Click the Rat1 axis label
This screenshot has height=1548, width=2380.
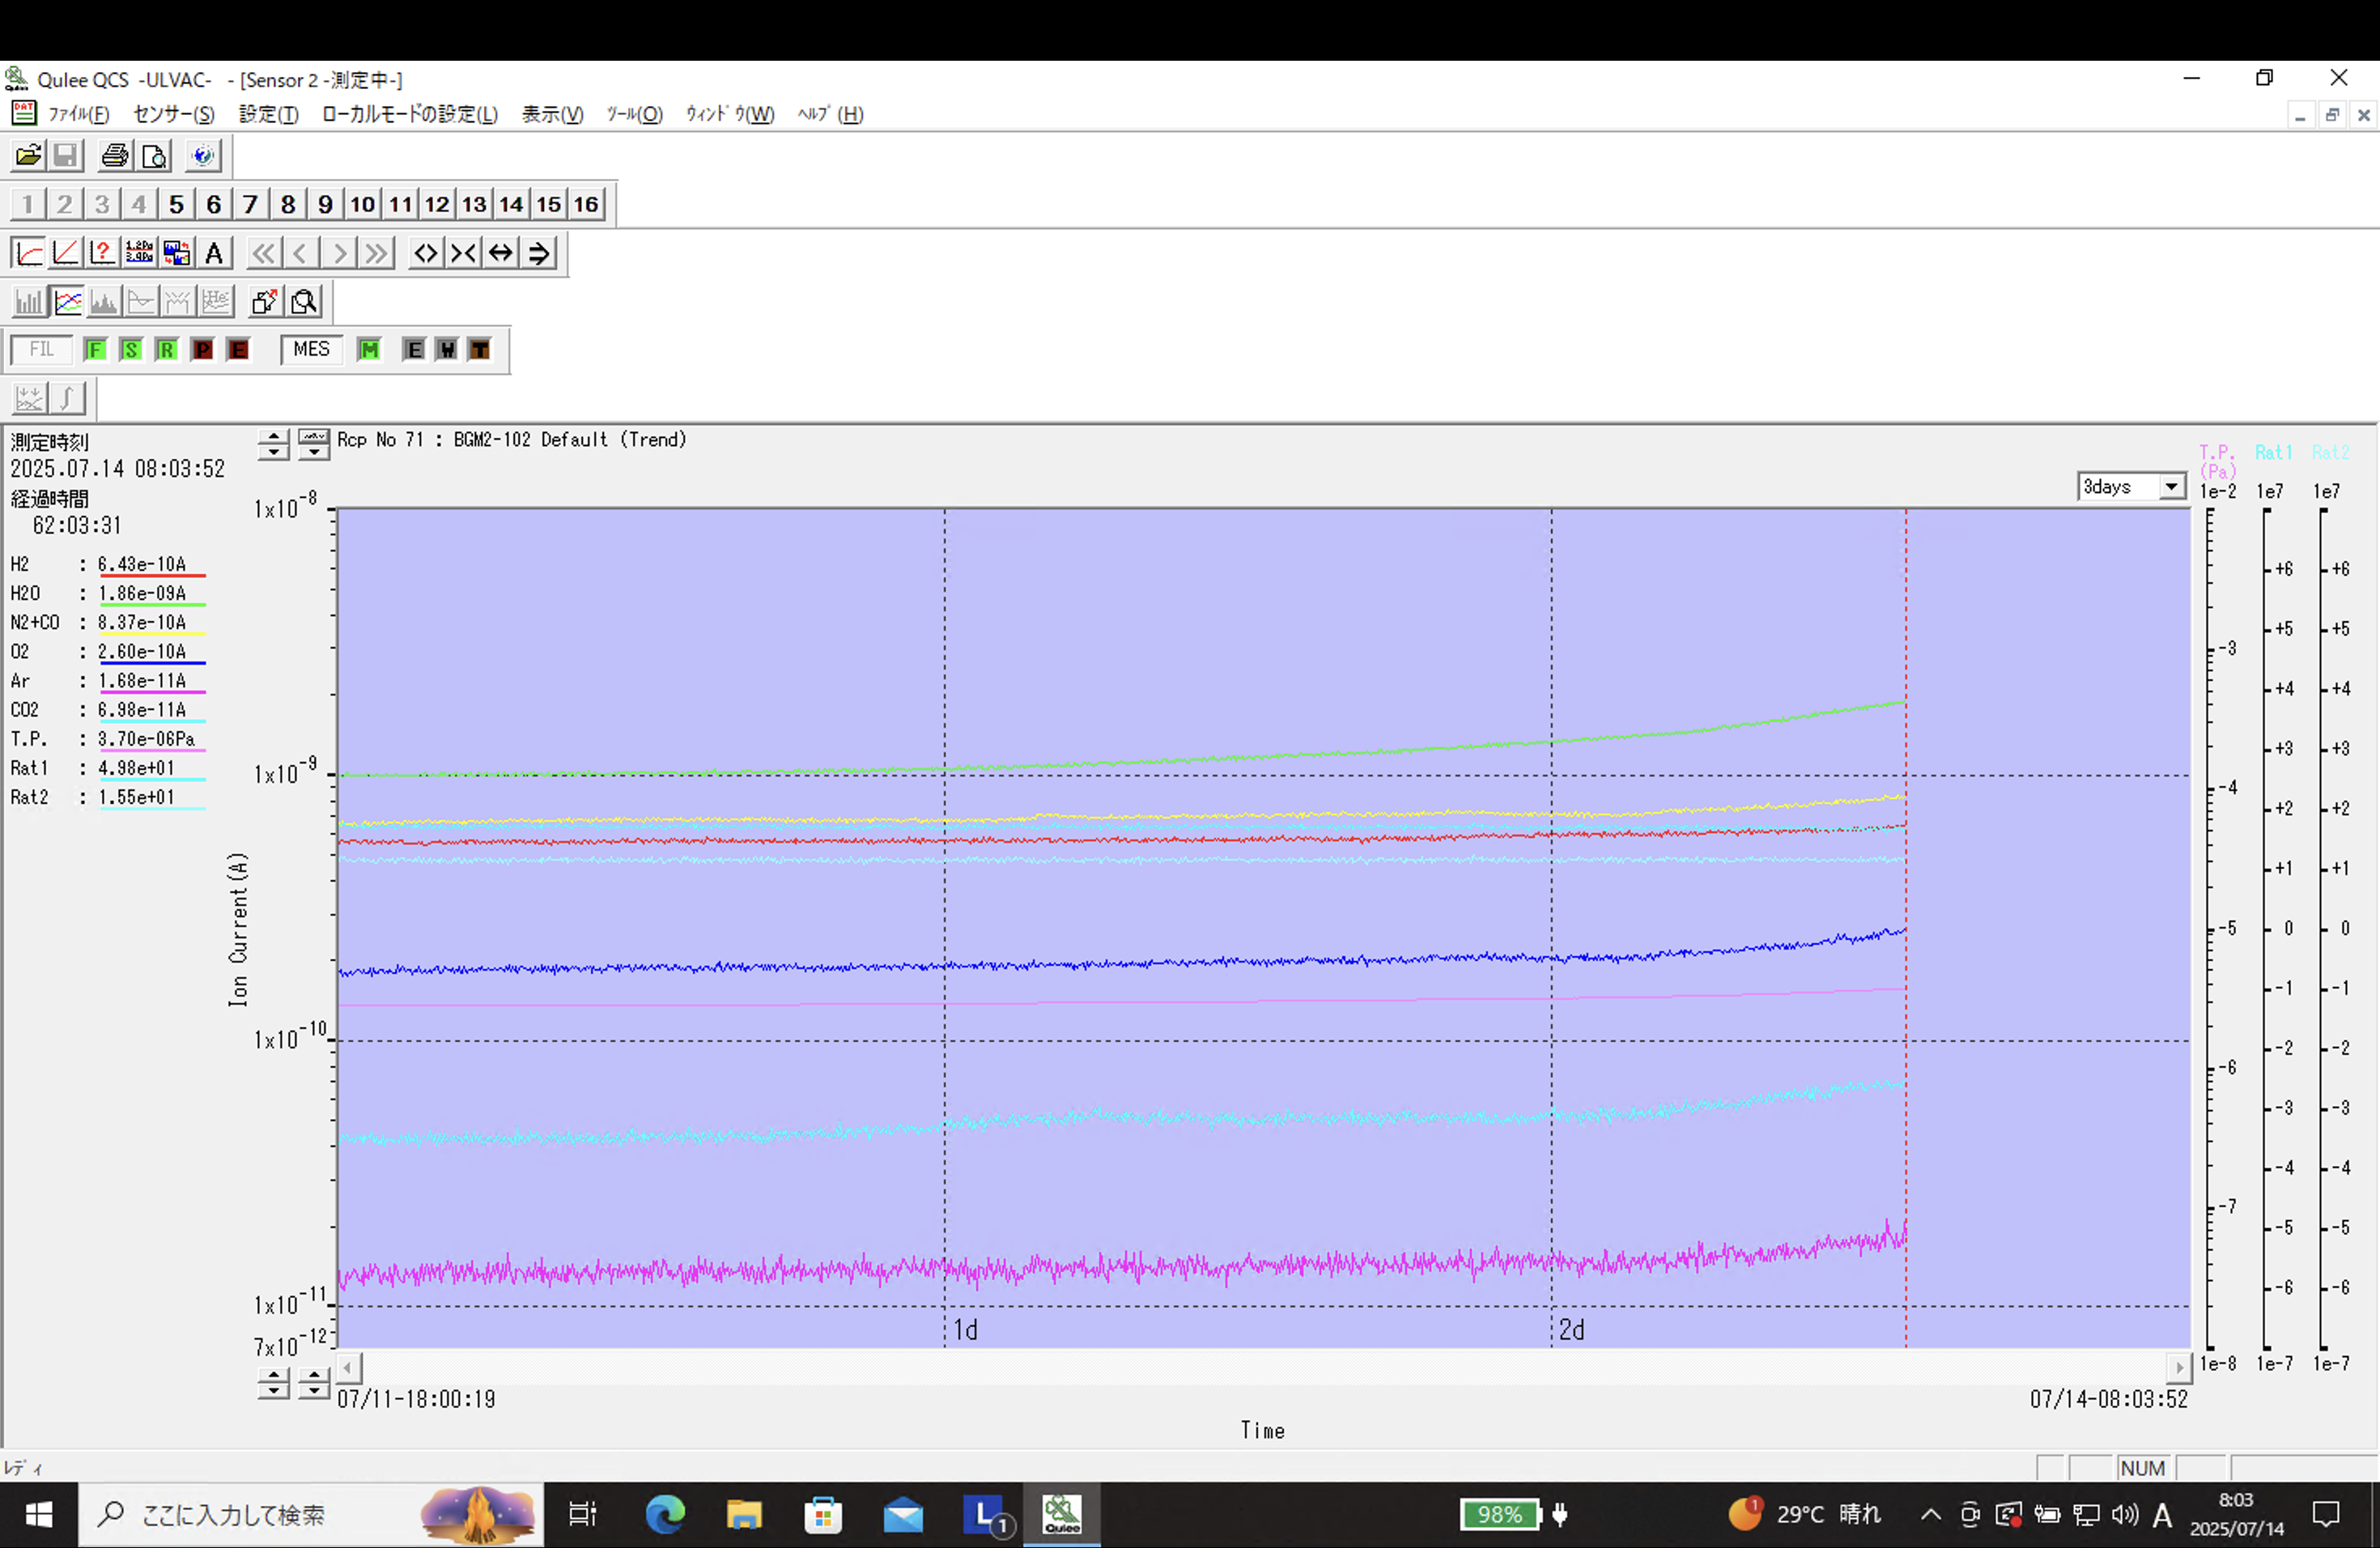2273,453
